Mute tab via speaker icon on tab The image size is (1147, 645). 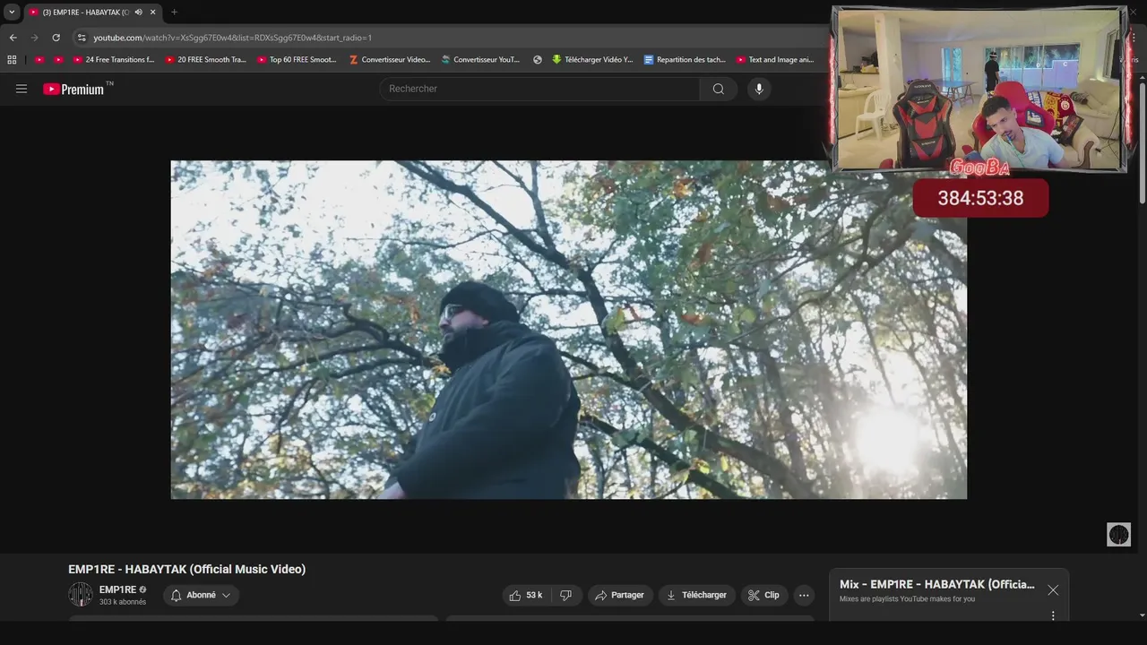coord(138,13)
